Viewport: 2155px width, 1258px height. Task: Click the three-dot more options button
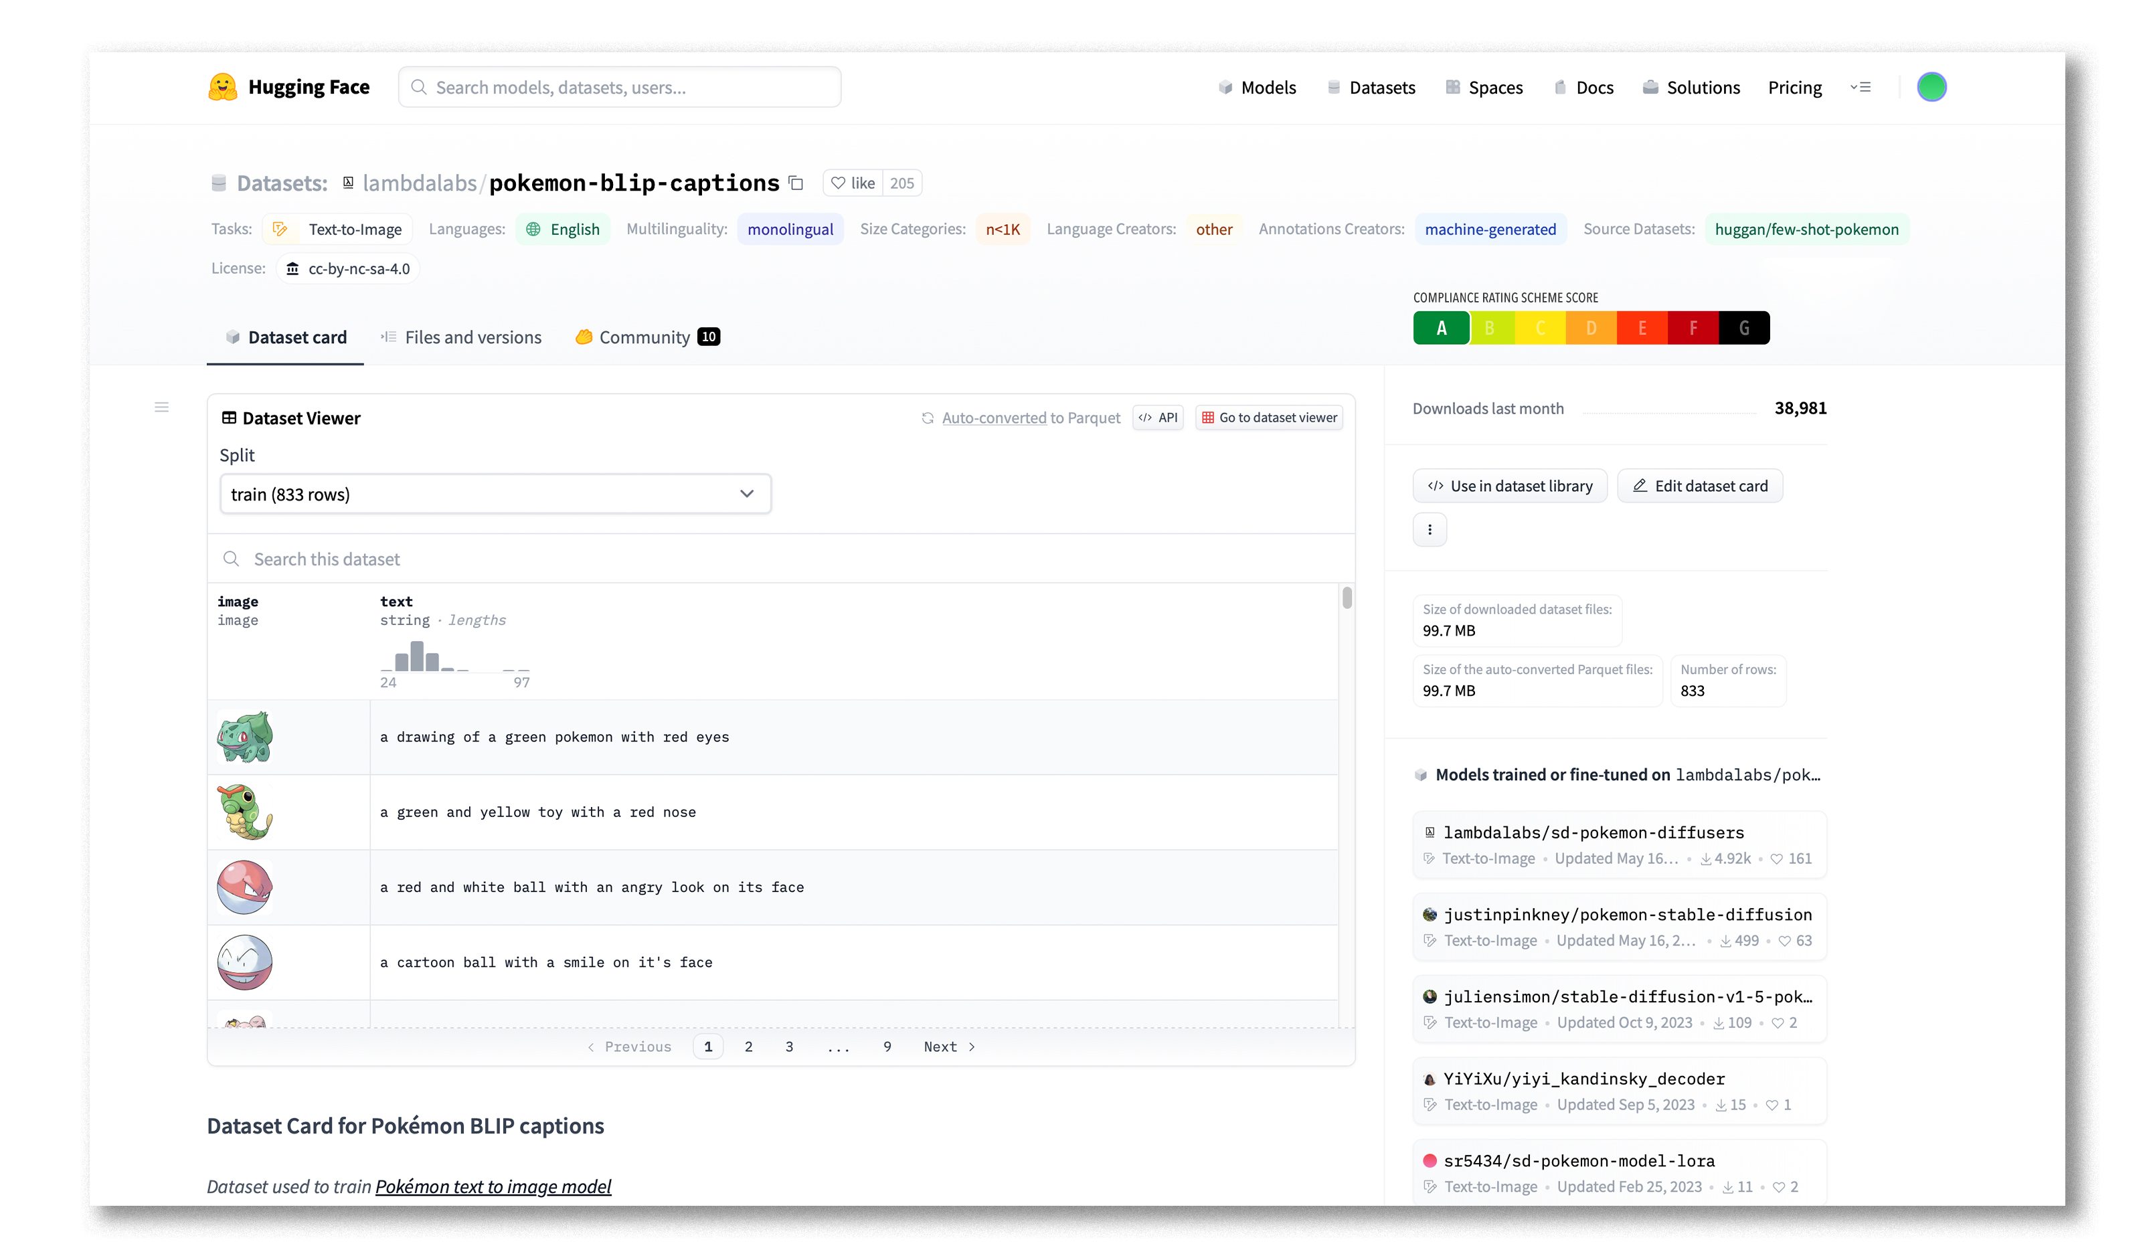(1429, 530)
